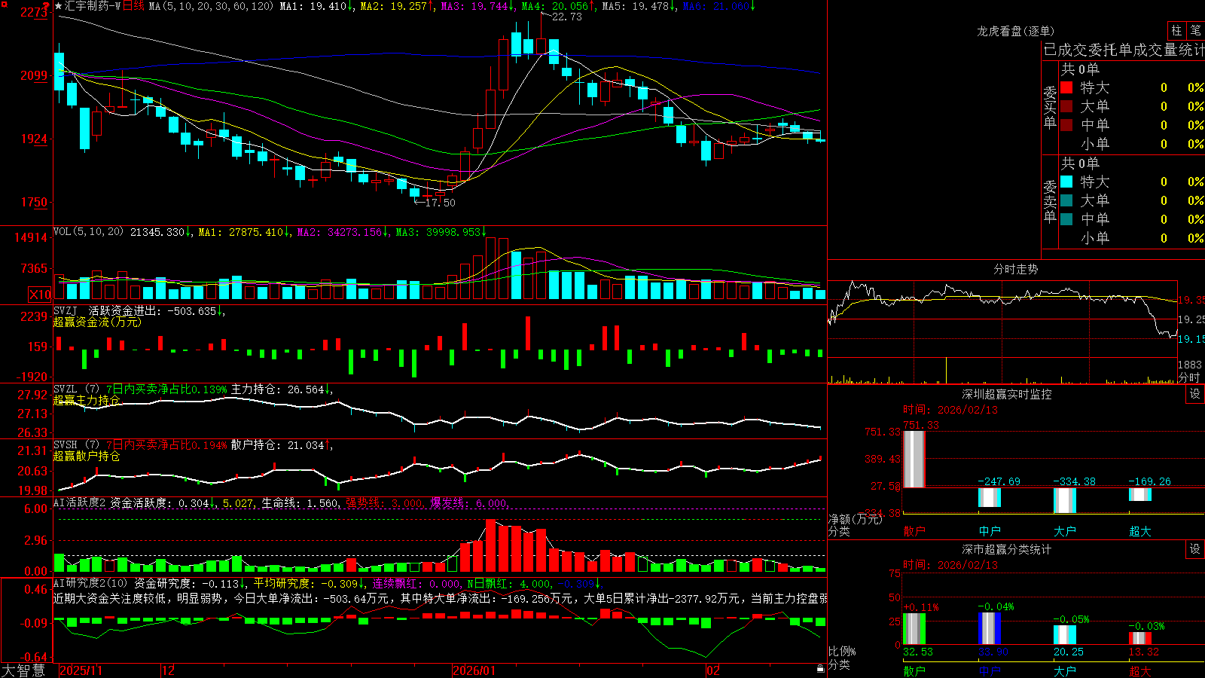Select the 2026/01 date marker on the timeline
The width and height of the screenshot is (1205, 678).
[474, 670]
